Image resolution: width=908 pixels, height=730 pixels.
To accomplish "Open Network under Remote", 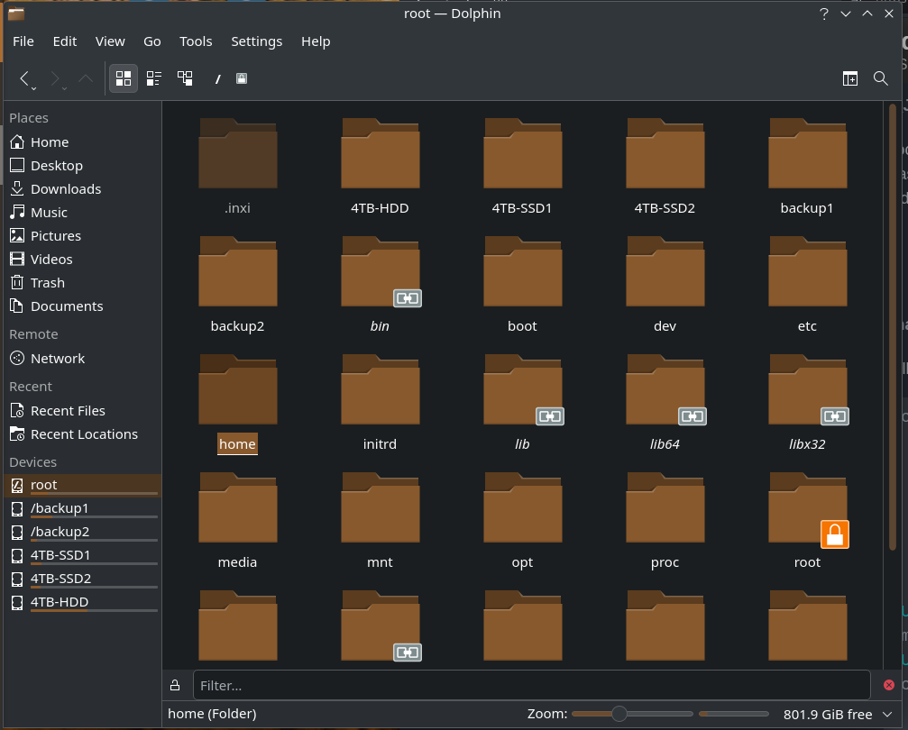I will [82, 359].
